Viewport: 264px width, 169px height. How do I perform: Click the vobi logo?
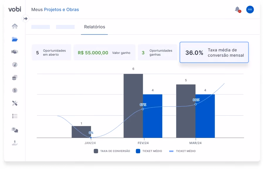click(15, 9)
